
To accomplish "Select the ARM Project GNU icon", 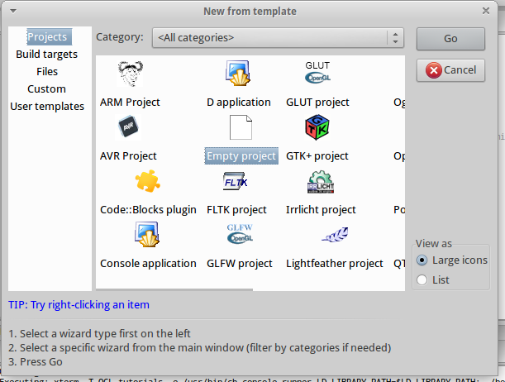I will click(130, 74).
